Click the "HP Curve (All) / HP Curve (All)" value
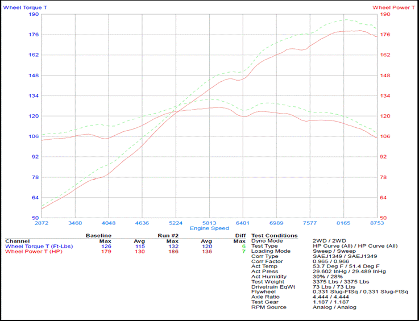This screenshot has width=419, height=321. point(355,246)
